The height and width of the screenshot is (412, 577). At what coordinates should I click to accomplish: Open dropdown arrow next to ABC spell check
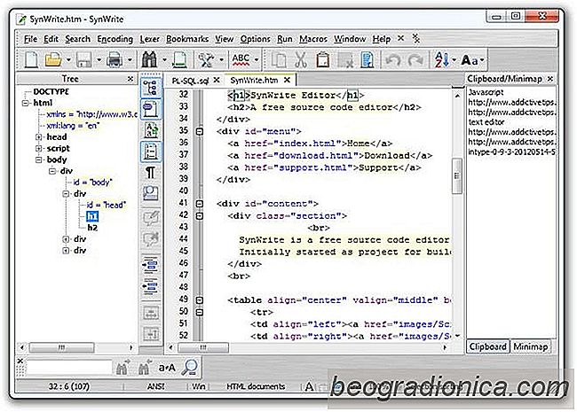coord(257,59)
